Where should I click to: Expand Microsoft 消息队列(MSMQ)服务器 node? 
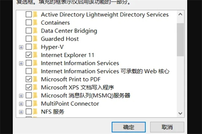pyautogui.click(x=21, y=96)
